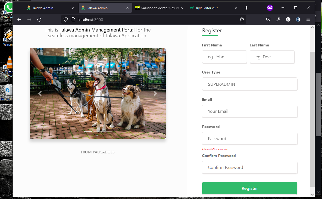Click the L extension icon in the toolbar

click(288, 19)
